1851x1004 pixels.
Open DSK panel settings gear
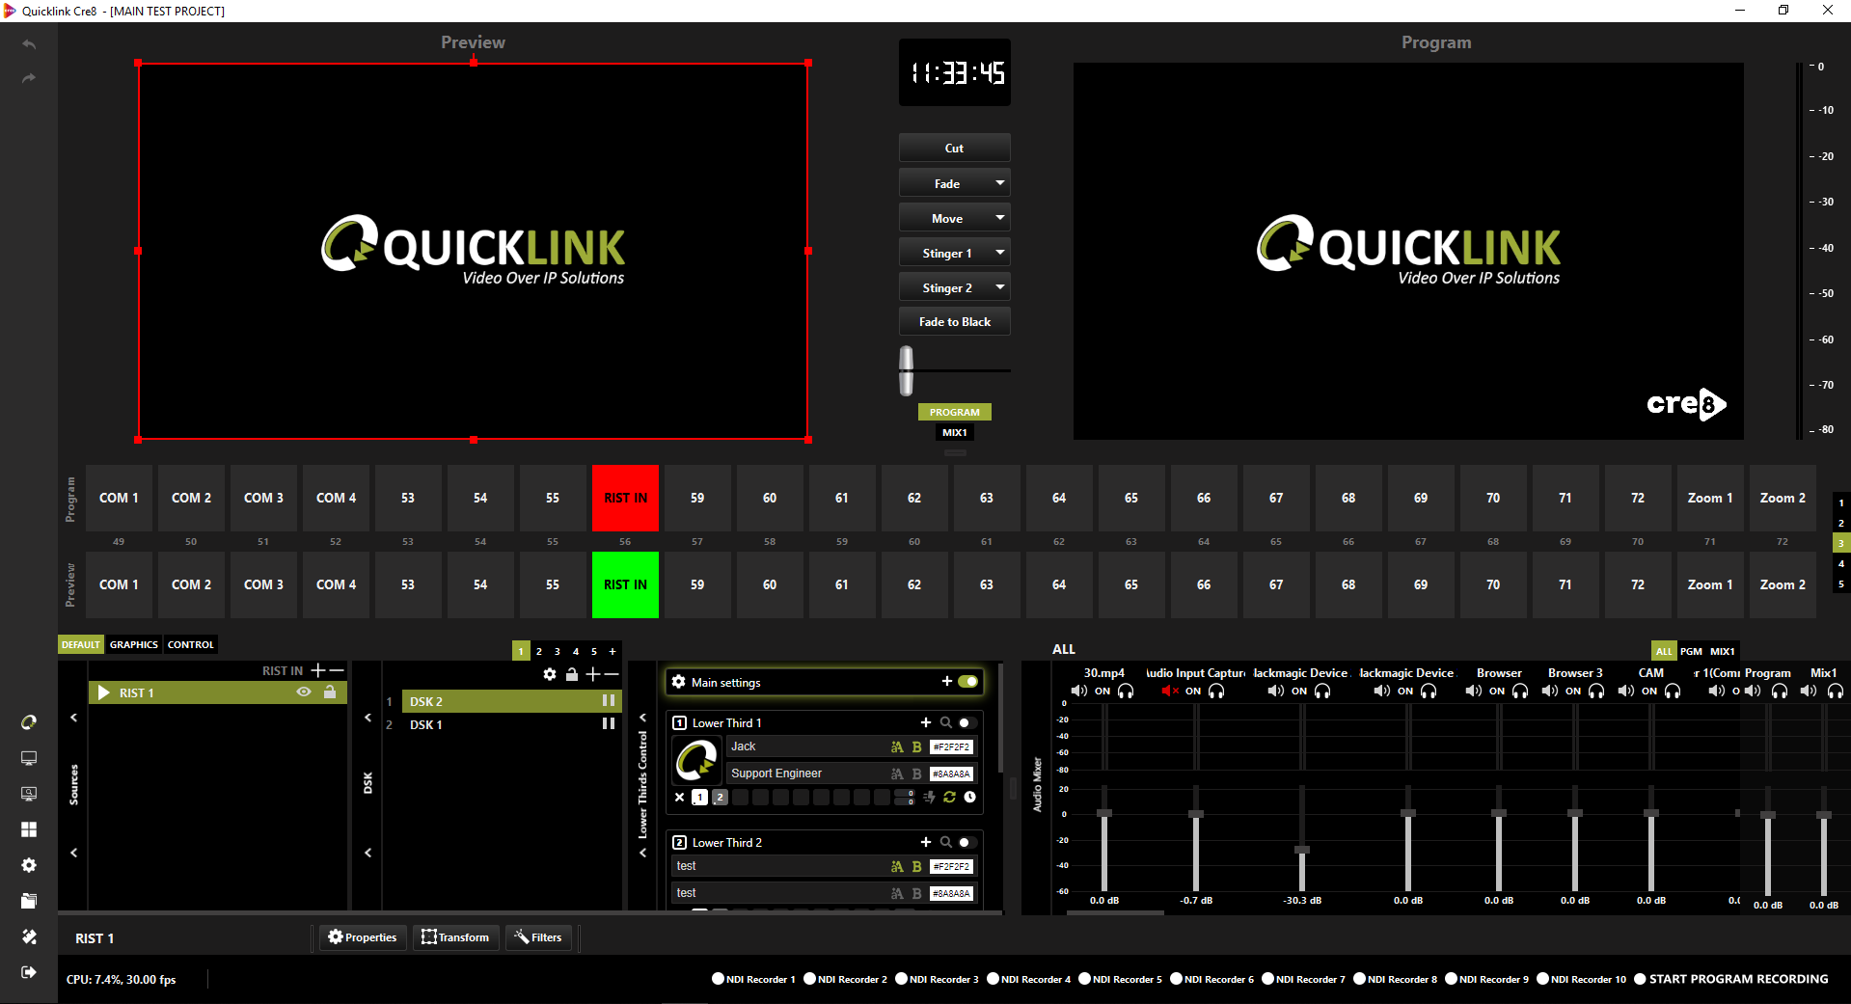(x=550, y=674)
